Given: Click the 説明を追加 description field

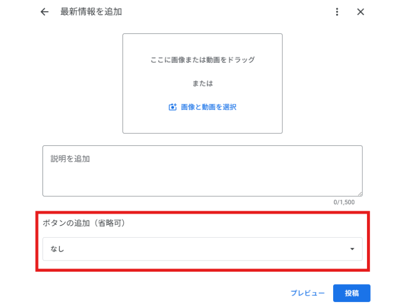Looking at the screenshot, I should coord(202,171).
